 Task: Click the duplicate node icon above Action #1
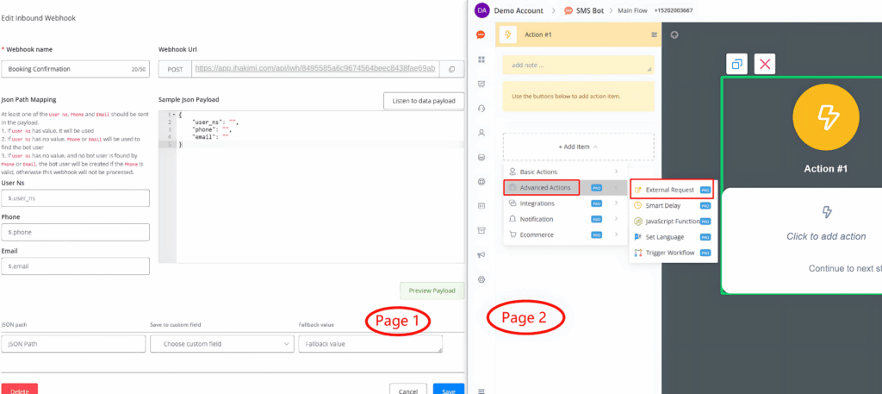[736, 64]
